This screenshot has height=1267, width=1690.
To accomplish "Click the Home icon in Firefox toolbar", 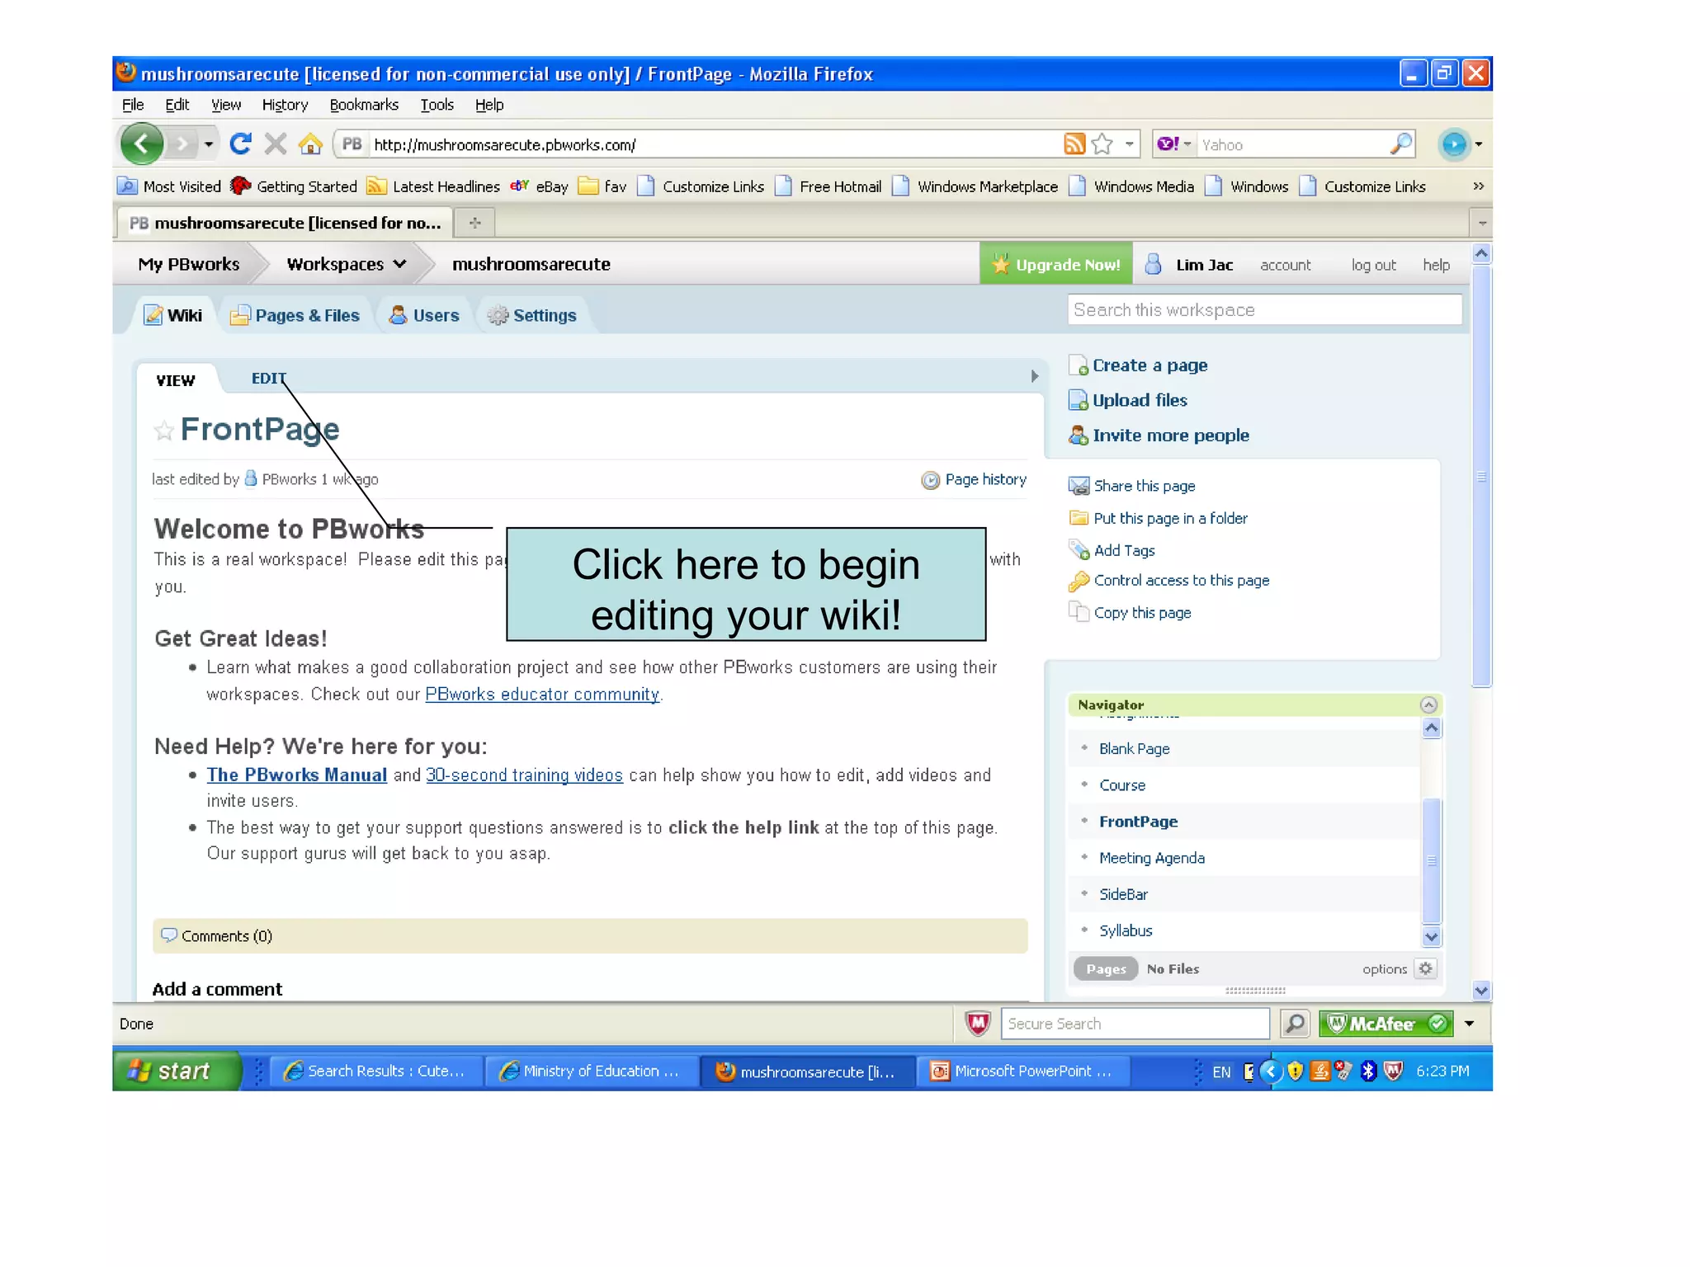I will point(310,144).
